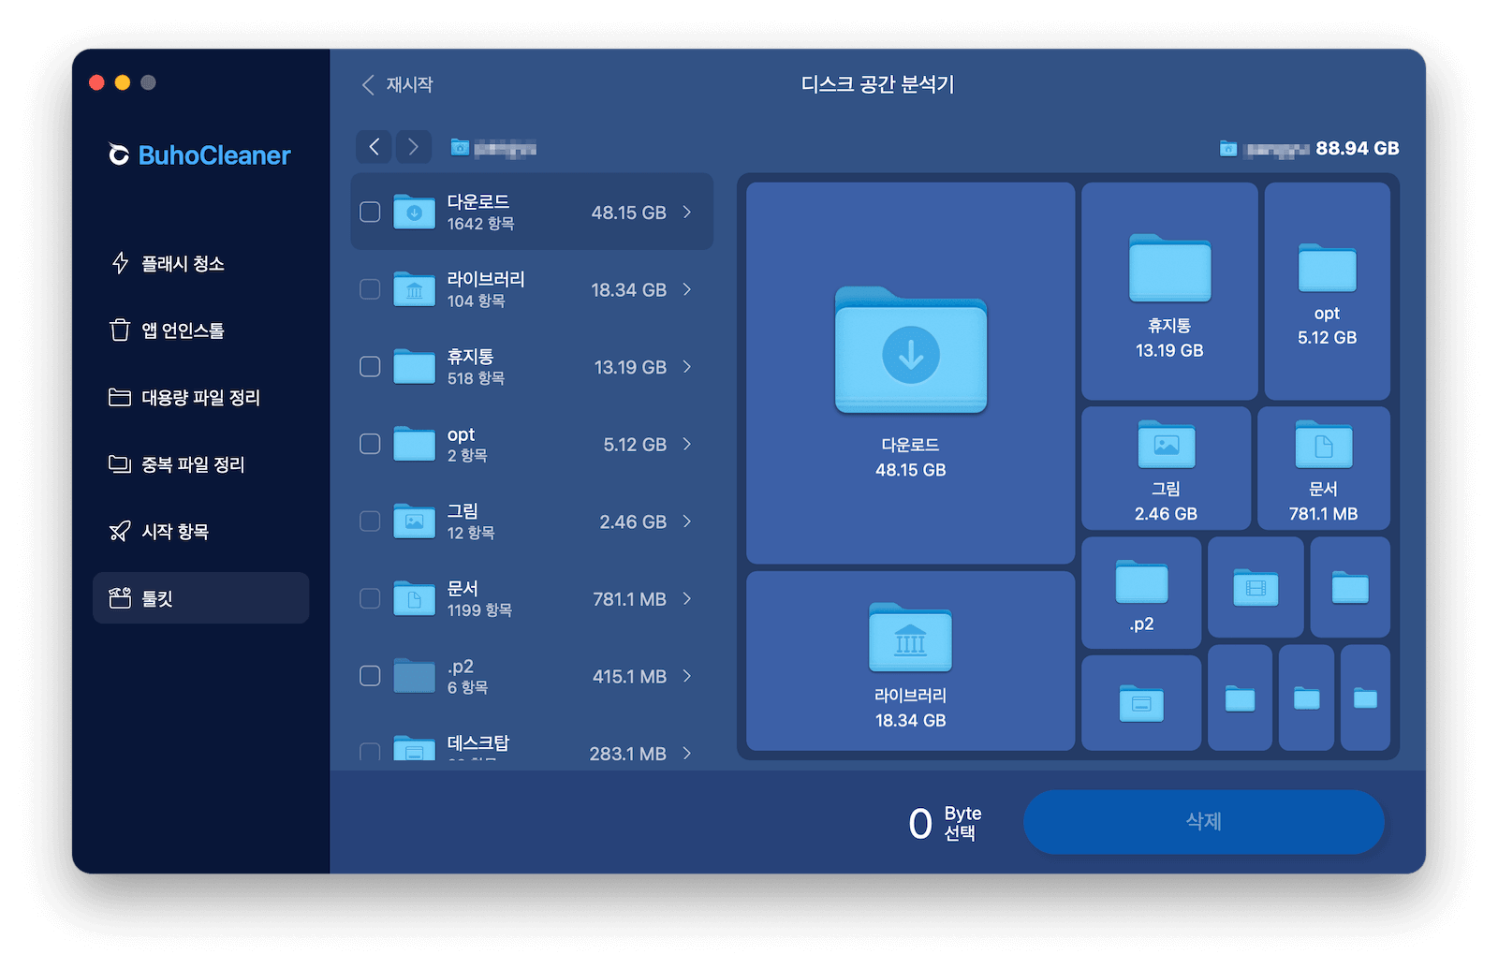
Task: Check the 휴지통 checkbox
Action: [x=370, y=366]
